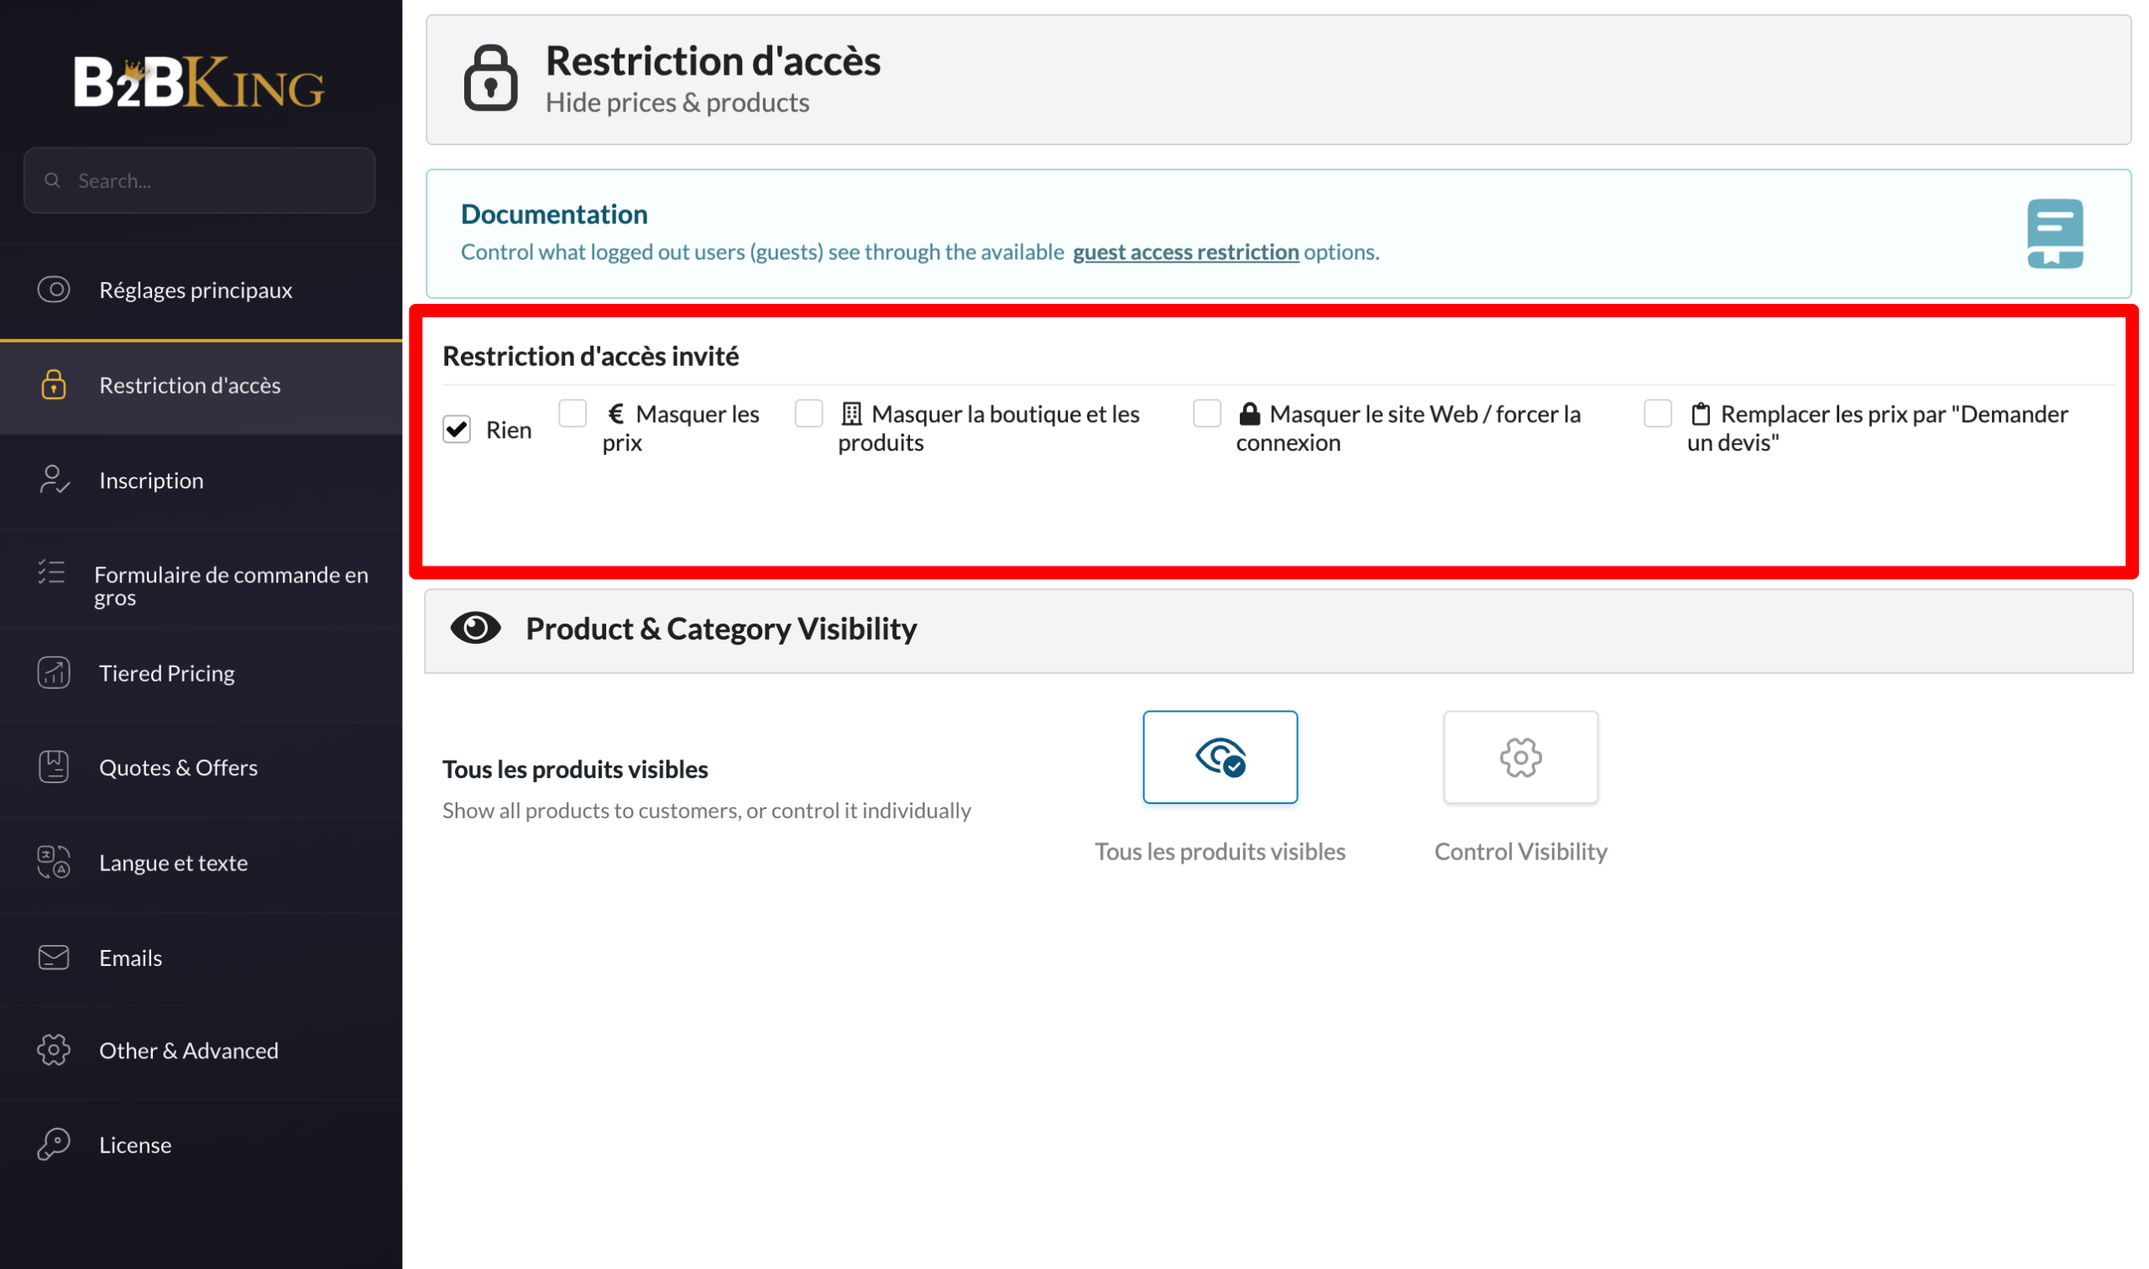
Task: Click the Quotes & Offers sidebar icon
Action: [54, 767]
